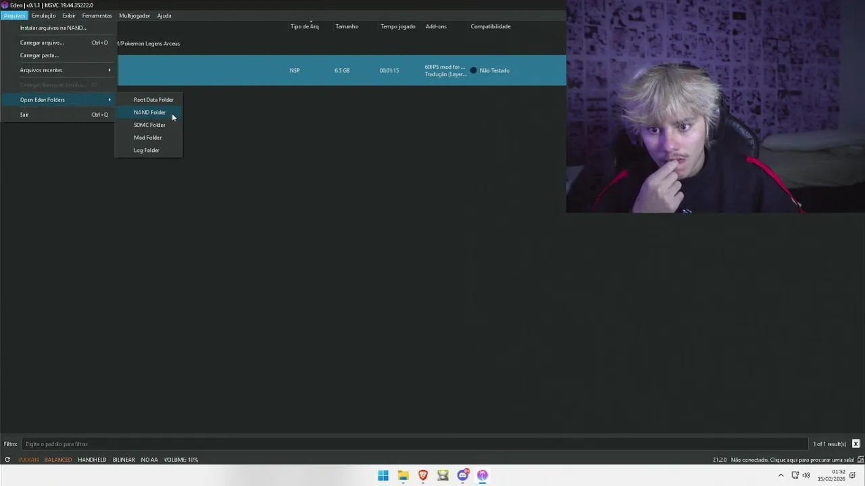The width and height of the screenshot is (865, 486).
Task: Focus the filter pattern input field
Action: tap(415, 444)
